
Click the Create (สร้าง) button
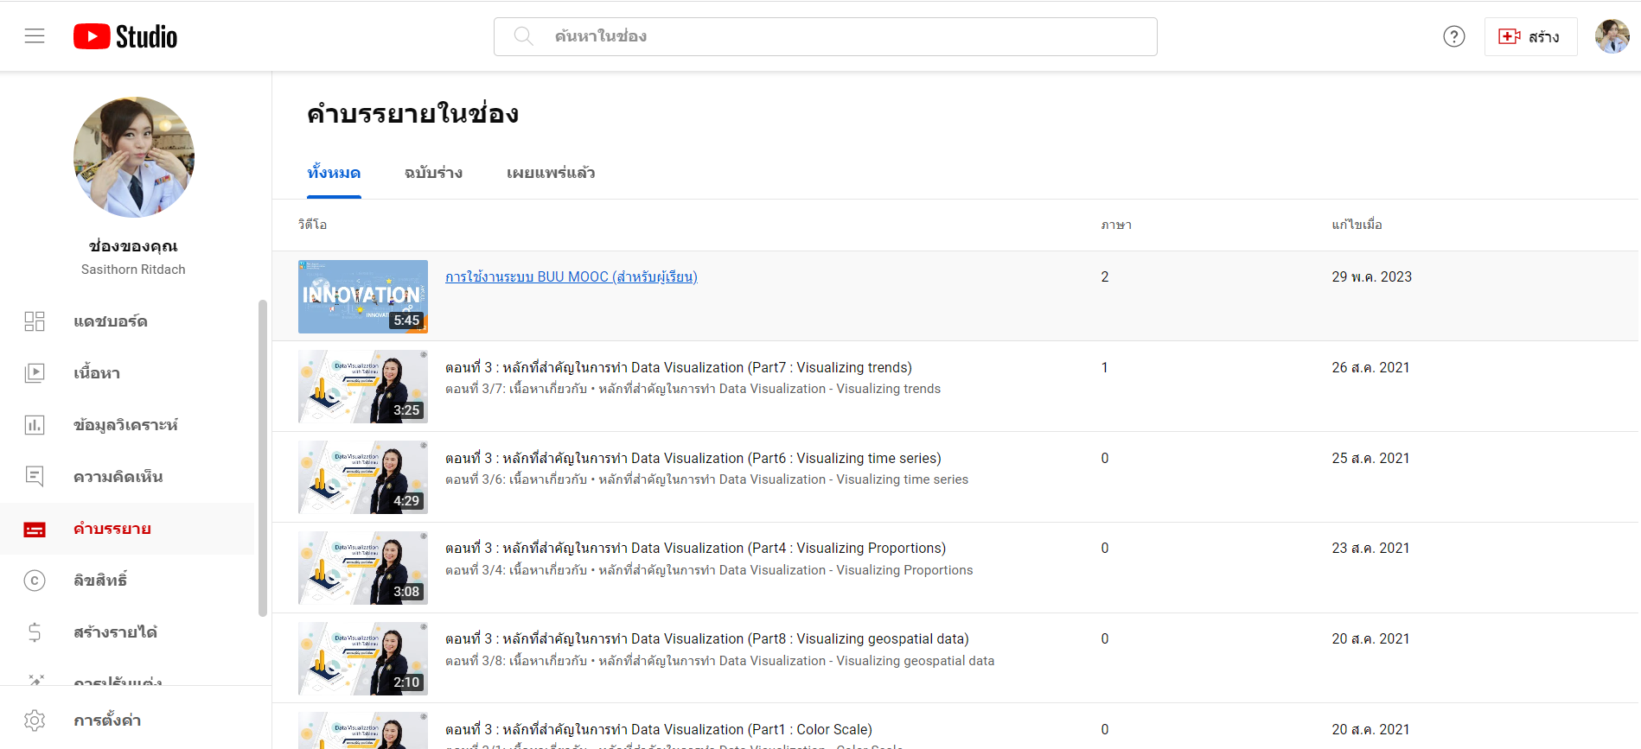point(1530,36)
